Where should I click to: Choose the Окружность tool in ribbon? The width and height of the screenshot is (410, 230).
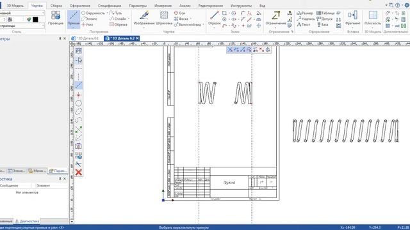(93, 13)
